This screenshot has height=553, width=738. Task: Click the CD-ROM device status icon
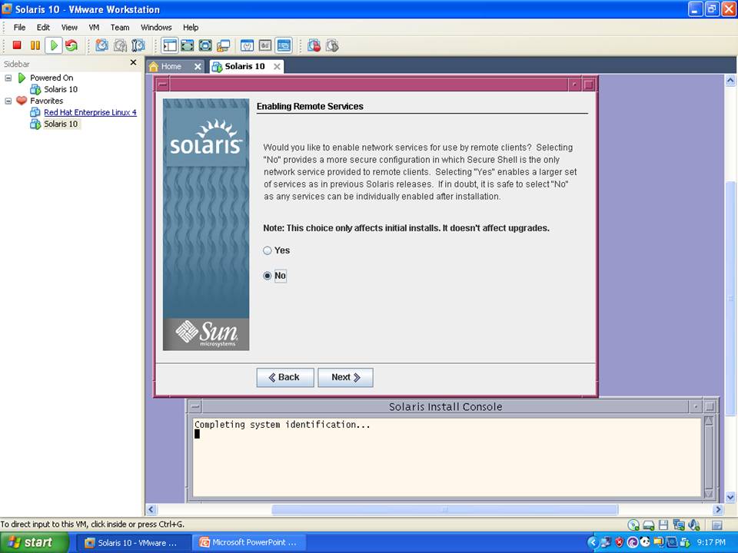click(x=633, y=525)
